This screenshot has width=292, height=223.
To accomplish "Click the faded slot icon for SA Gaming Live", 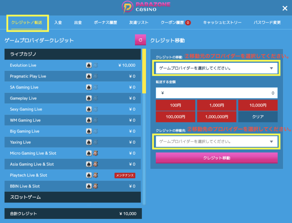I will click(x=96, y=87).
